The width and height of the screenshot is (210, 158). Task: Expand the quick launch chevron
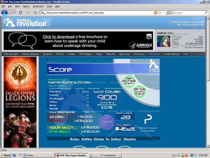click(x=20, y=155)
